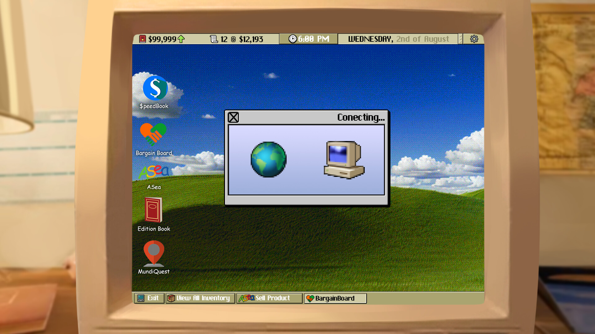Click the clock icon next to 6:00 PM
Image resolution: width=595 pixels, height=334 pixels.
click(293, 38)
